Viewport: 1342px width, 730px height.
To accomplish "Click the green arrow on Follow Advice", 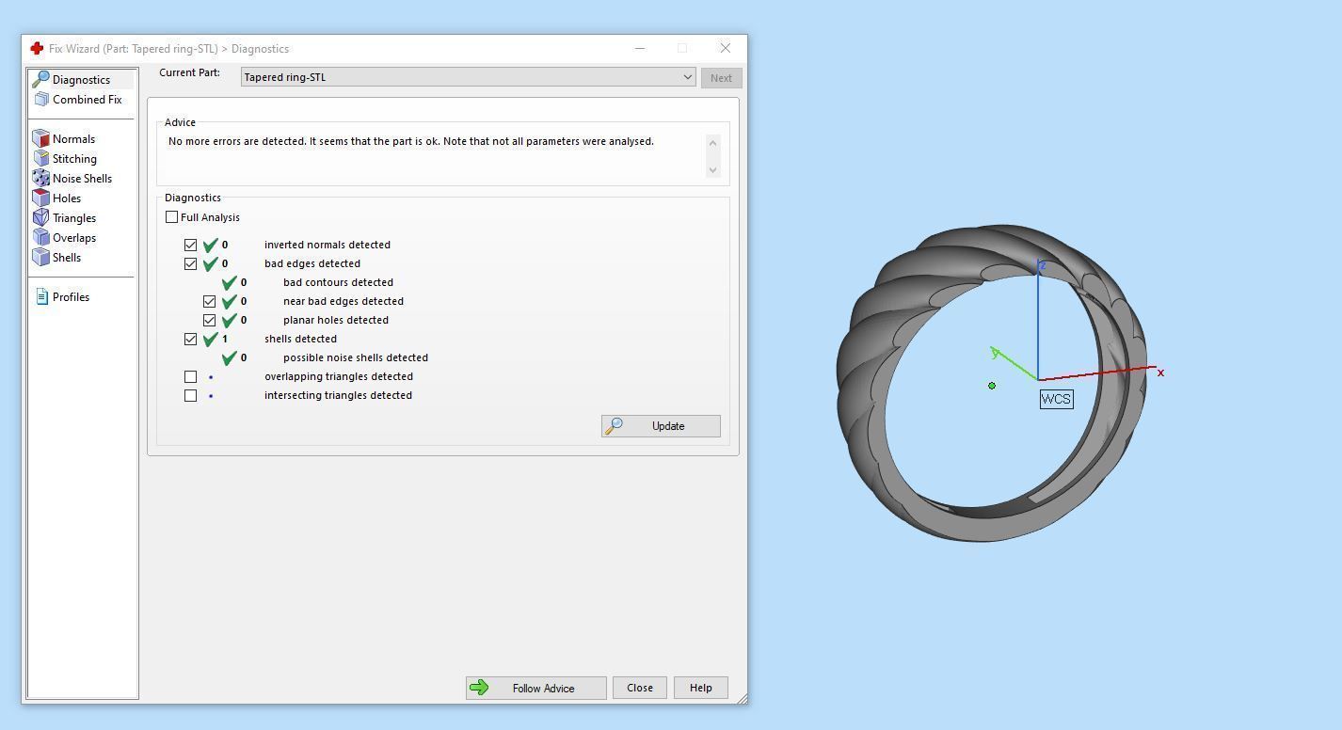I will 479,688.
